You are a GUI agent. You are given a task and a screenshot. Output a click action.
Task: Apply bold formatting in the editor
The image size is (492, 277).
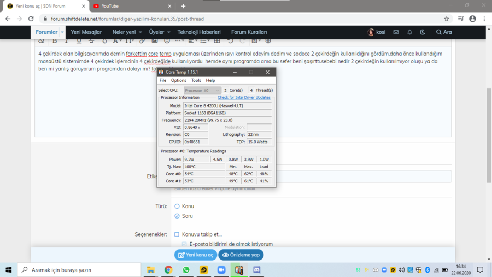[55, 41]
